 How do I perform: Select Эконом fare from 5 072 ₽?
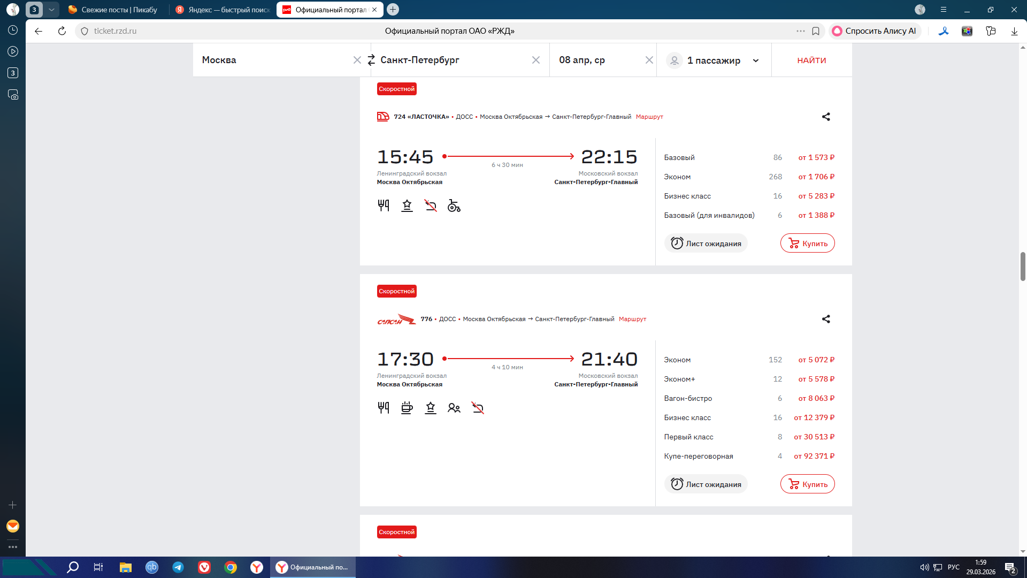(x=749, y=360)
